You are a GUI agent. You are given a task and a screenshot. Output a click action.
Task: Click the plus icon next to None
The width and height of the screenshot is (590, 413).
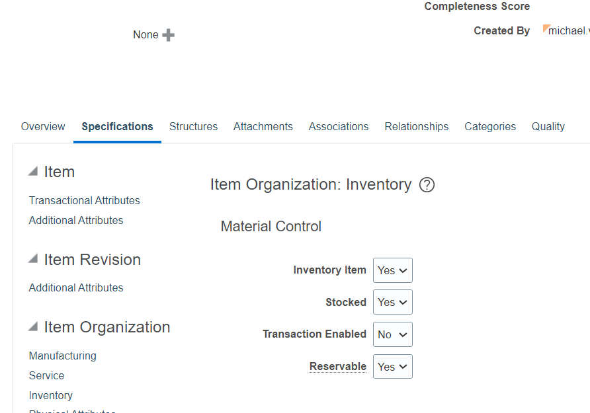click(x=168, y=34)
